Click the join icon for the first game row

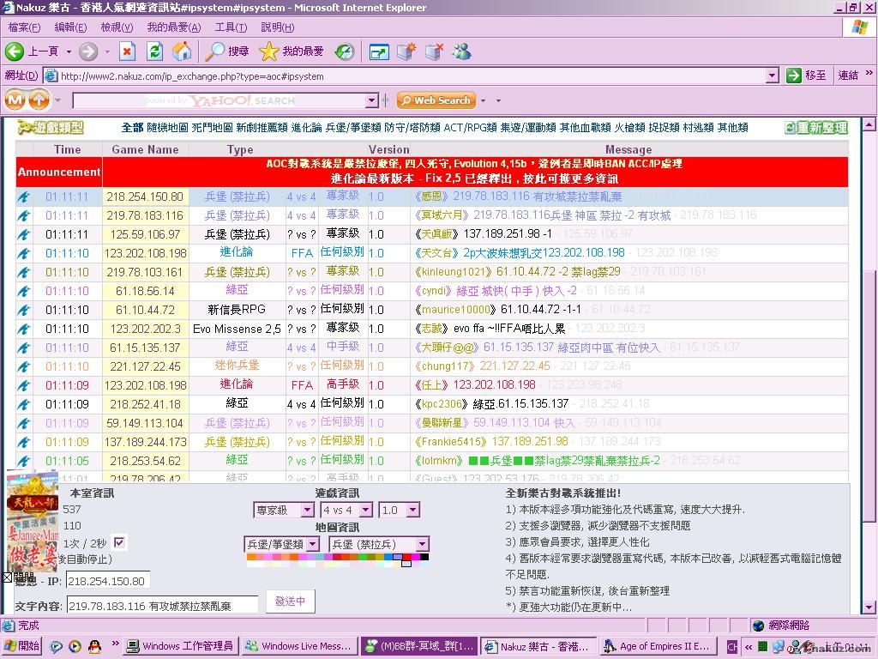(24, 196)
